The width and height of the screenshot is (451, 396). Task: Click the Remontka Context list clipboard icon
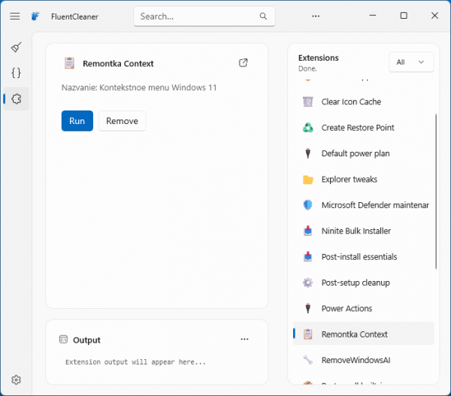pos(307,334)
